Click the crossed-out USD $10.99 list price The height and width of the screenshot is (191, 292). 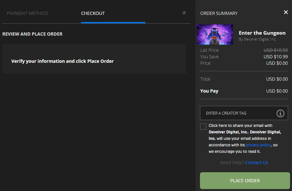275,50
